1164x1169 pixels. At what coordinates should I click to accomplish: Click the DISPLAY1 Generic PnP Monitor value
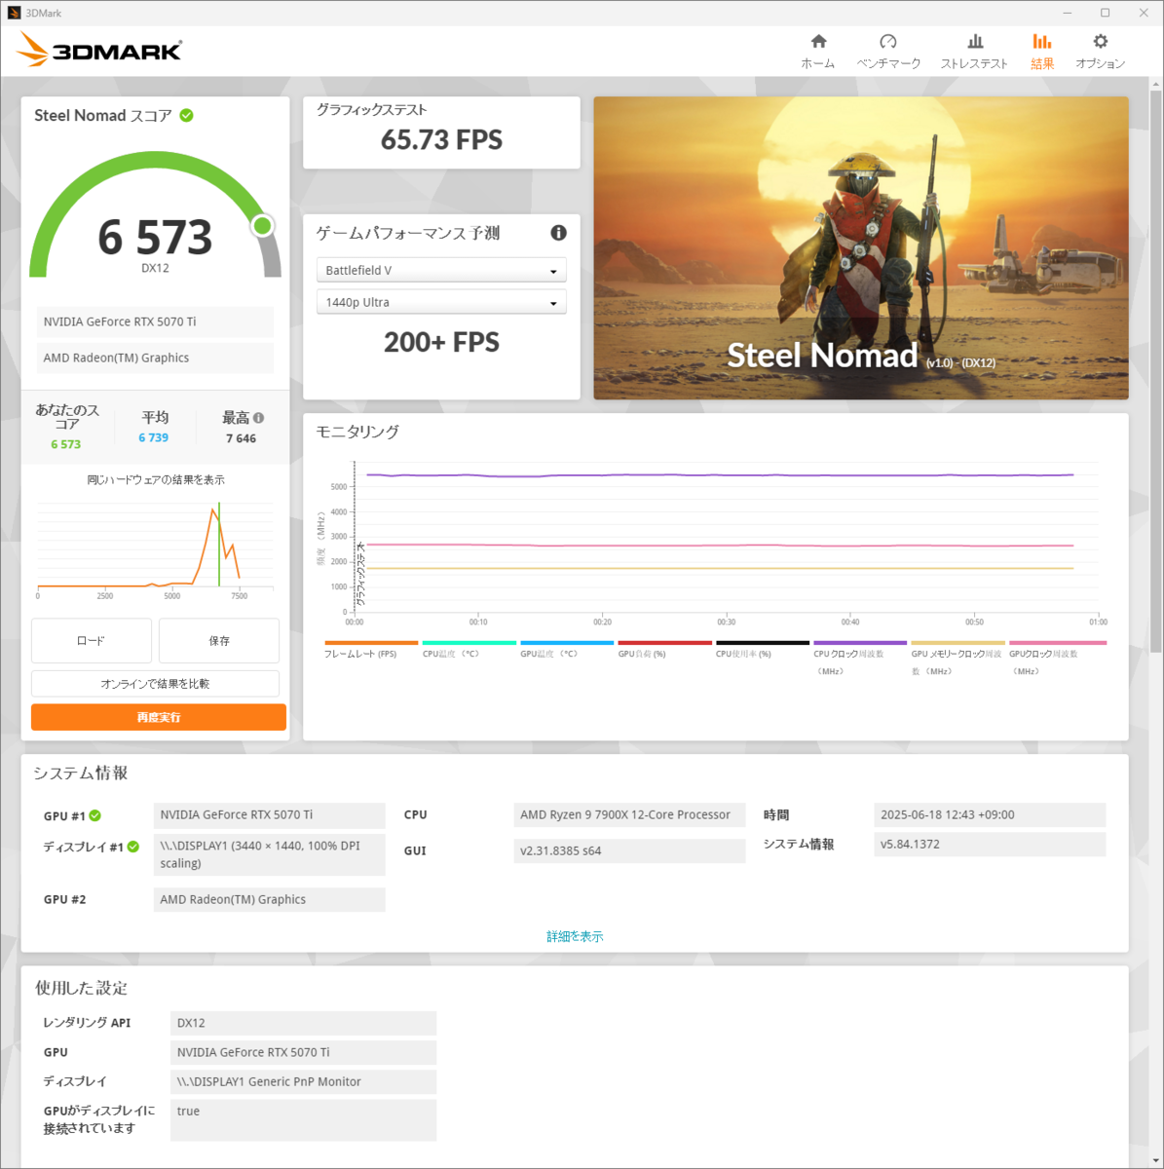pyautogui.click(x=303, y=1081)
